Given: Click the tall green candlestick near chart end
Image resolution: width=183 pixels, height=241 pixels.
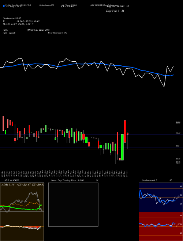Looking at the screenshot, I should click(122, 147).
